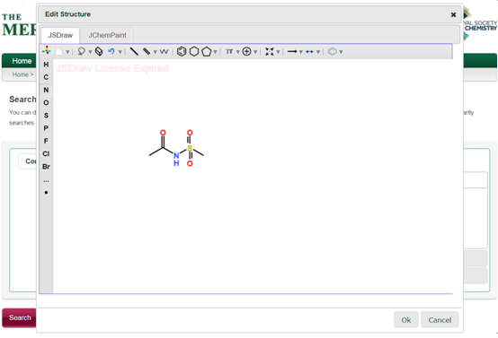Click the sulfur atom in the structure
This screenshot has height=338, width=498.
[190, 148]
